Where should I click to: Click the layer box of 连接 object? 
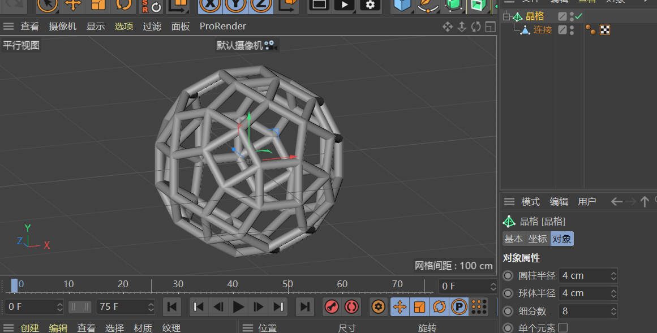pyautogui.click(x=562, y=30)
